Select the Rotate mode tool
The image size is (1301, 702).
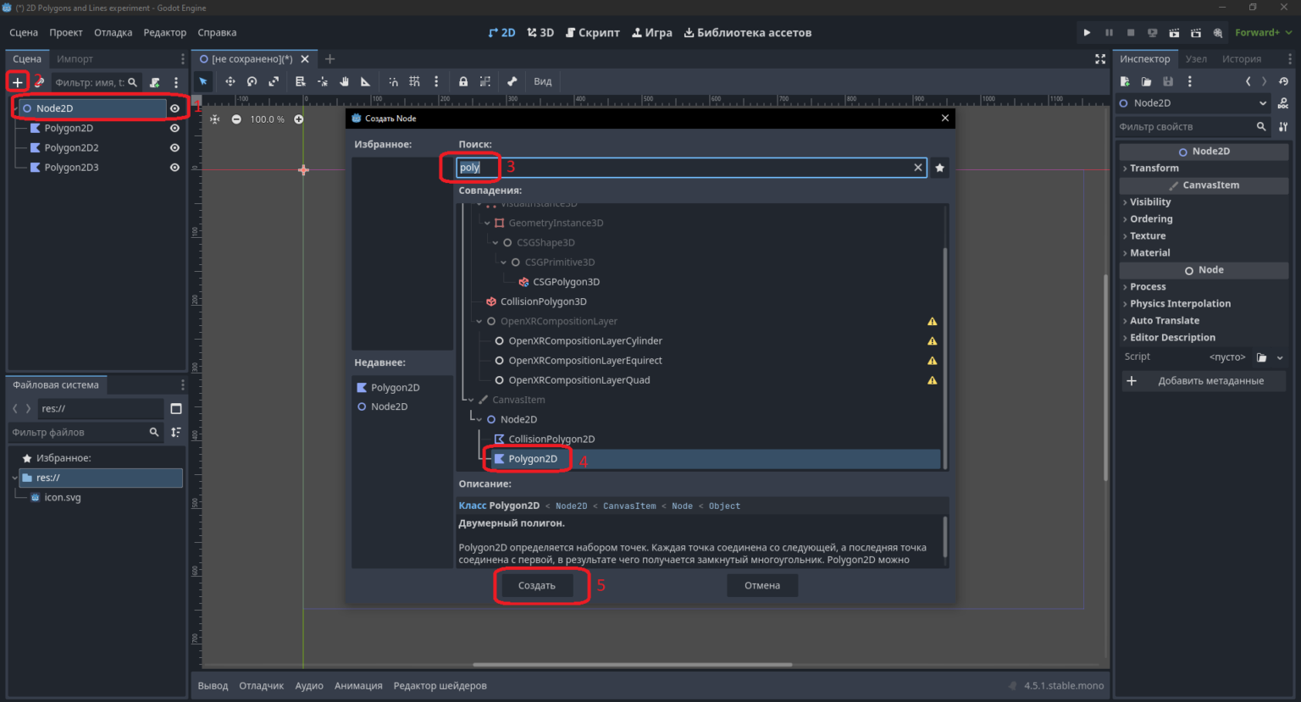(252, 82)
